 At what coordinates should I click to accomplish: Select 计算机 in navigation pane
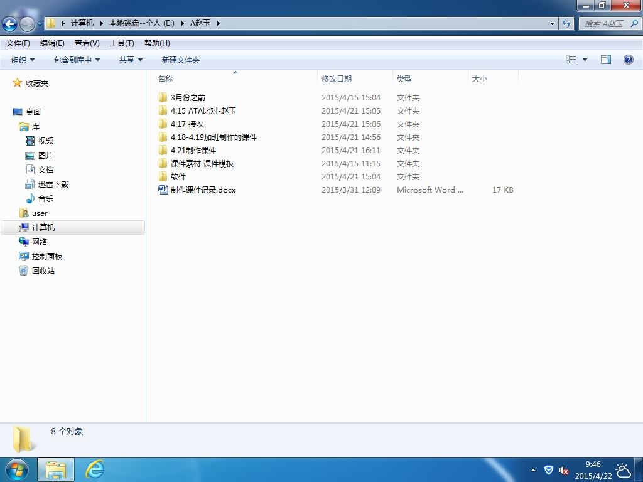tap(43, 227)
